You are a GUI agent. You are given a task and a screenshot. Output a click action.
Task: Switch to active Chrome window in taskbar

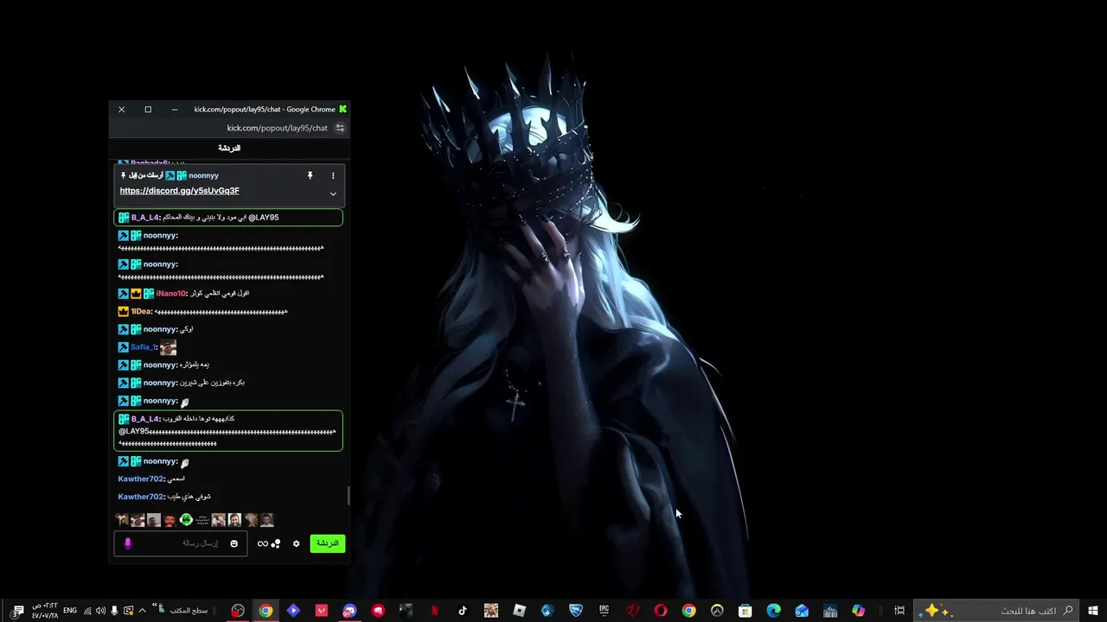click(266, 611)
